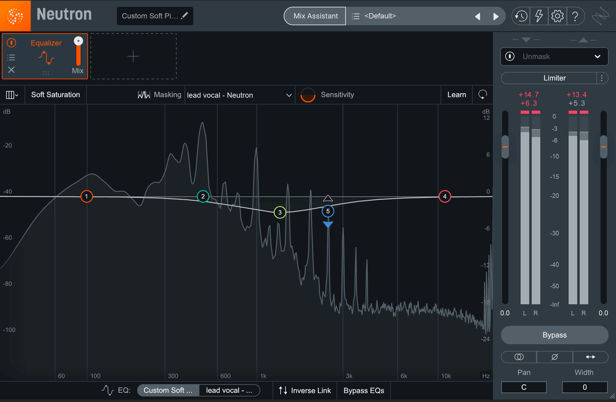
Task: Open the settings gear icon
Action: click(x=557, y=16)
